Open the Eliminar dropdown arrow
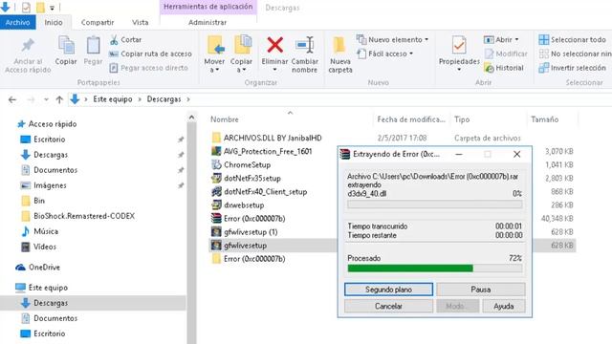The image size is (612, 344). pyautogui.click(x=274, y=70)
